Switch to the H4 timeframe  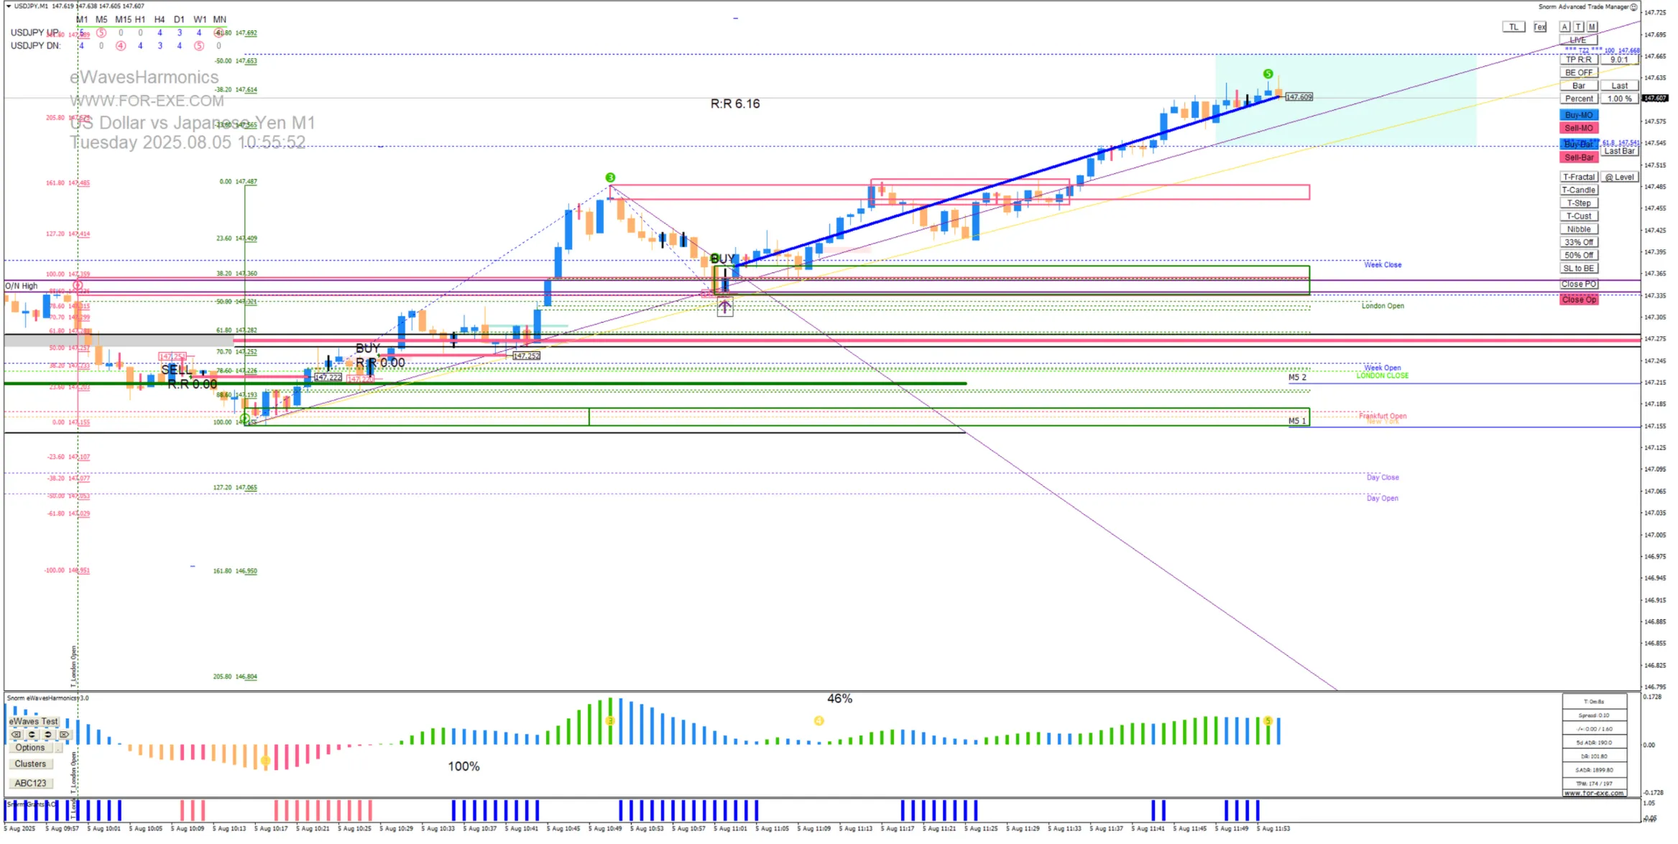point(159,19)
